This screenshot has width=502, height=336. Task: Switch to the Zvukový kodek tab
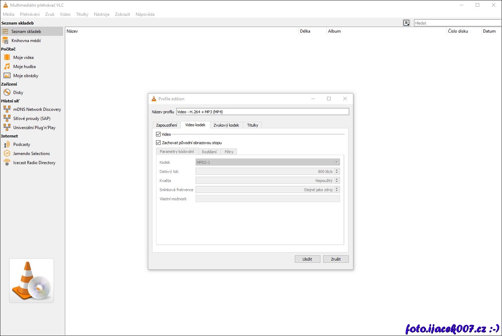226,125
